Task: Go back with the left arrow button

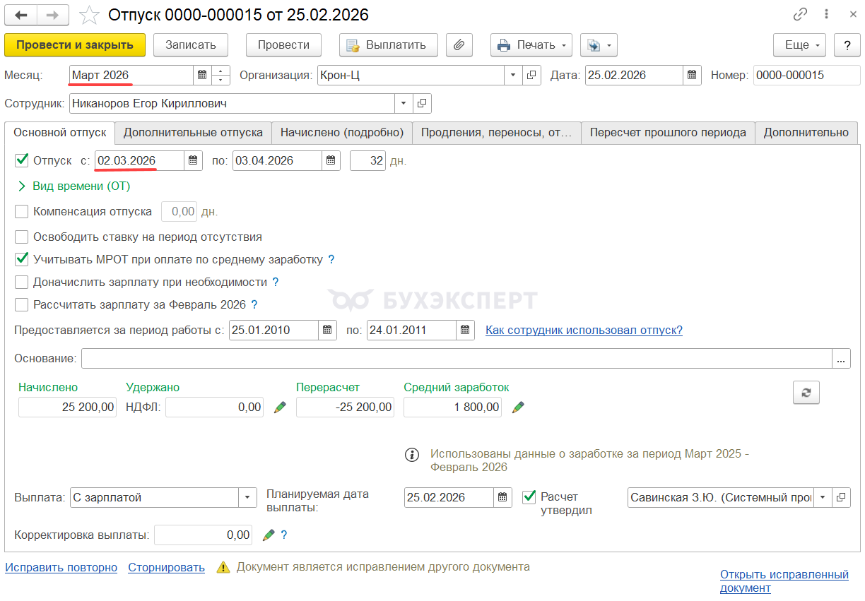Action: [x=21, y=15]
